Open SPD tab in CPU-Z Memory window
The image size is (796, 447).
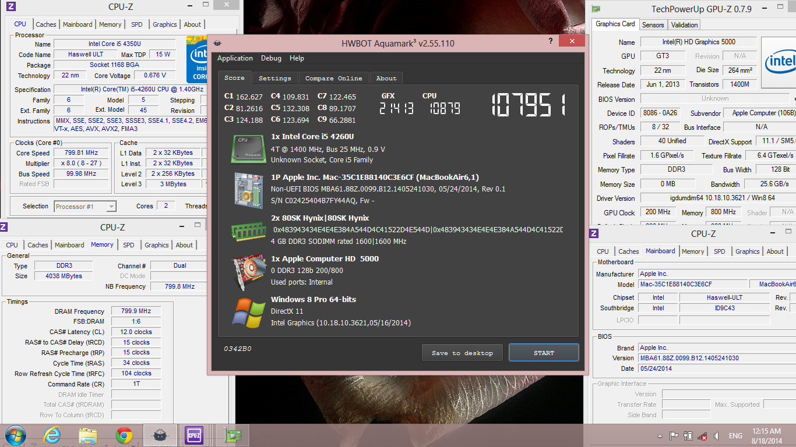(129, 245)
